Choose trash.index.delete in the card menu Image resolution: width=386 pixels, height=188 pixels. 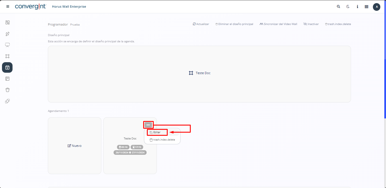coord(162,140)
